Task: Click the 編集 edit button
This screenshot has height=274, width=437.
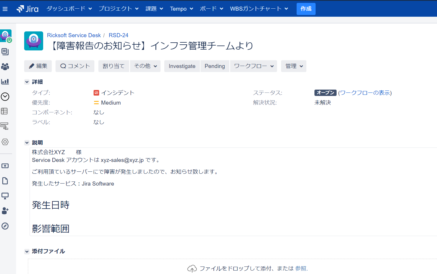Action: pyautogui.click(x=38, y=66)
